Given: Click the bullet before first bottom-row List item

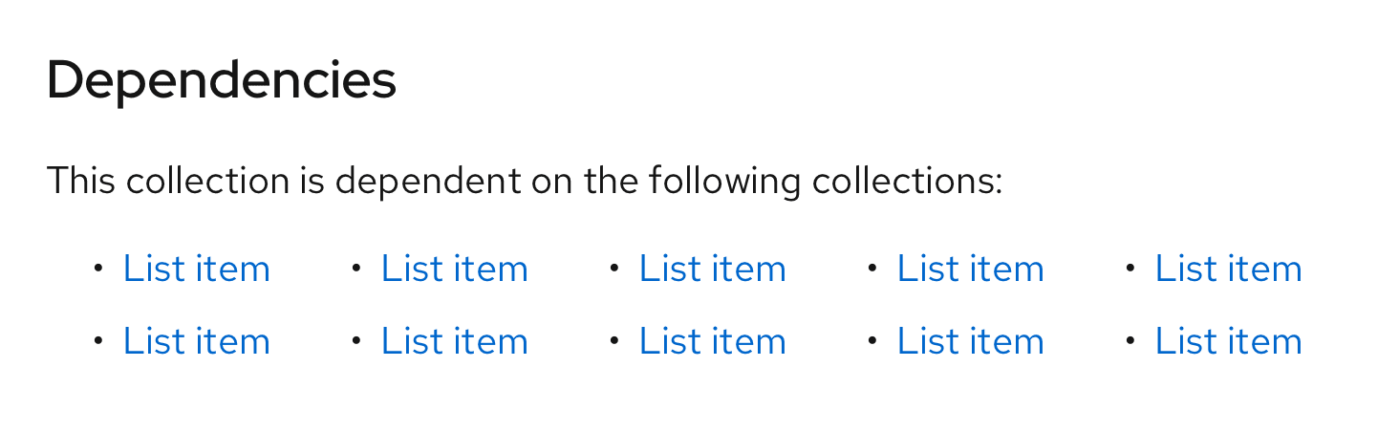Looking at the screenshot, I should [97, 340].
